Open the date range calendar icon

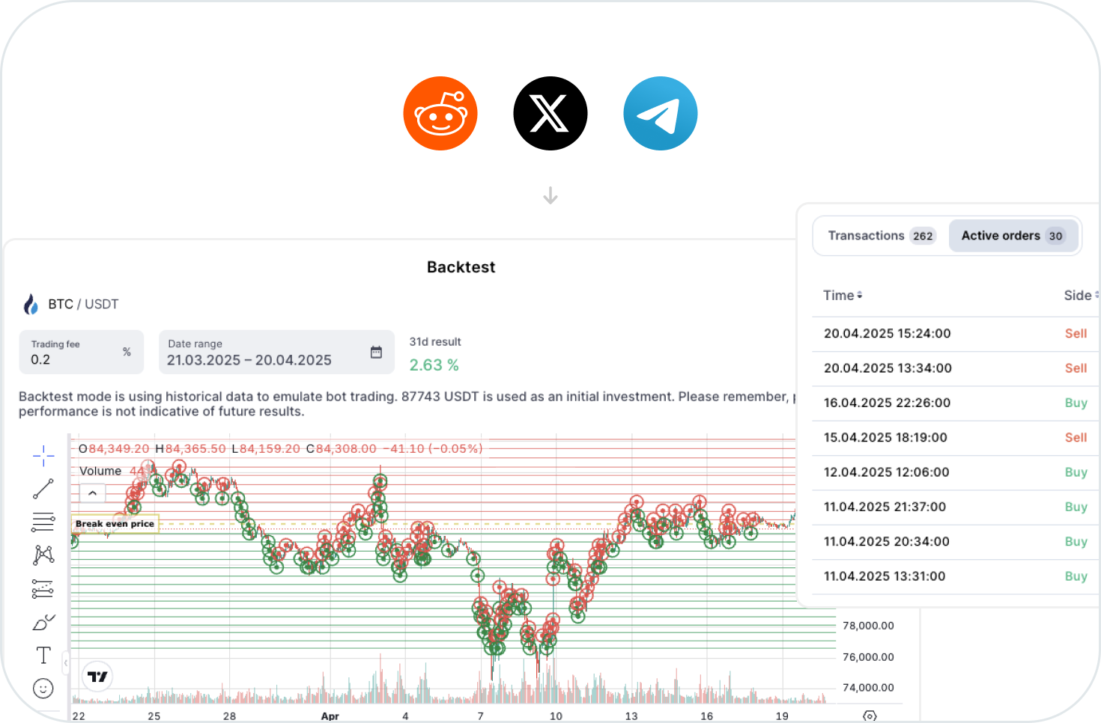click(376, 352)
